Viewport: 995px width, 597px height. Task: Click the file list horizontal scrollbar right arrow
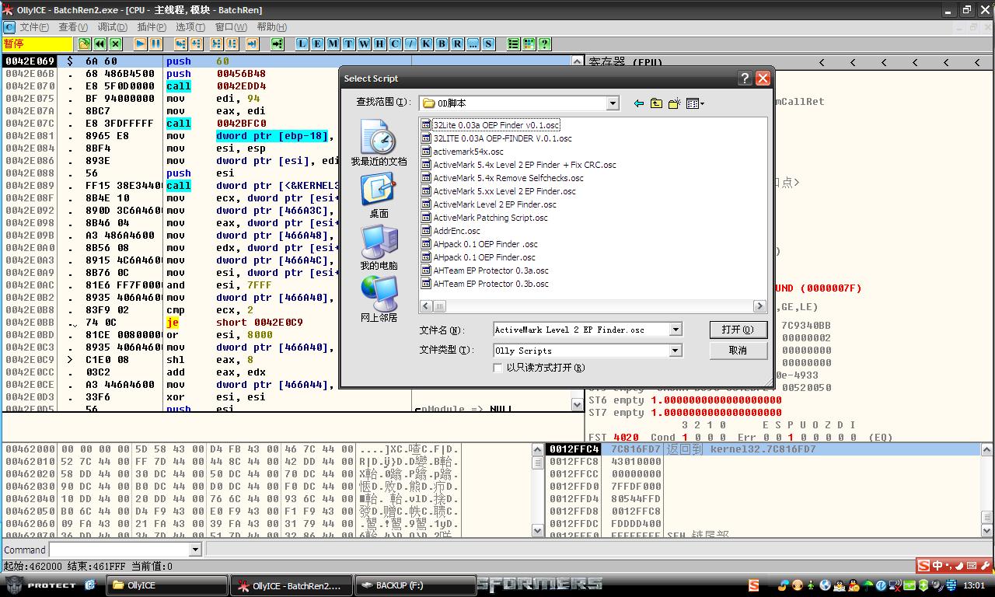(x=759, y=306)
